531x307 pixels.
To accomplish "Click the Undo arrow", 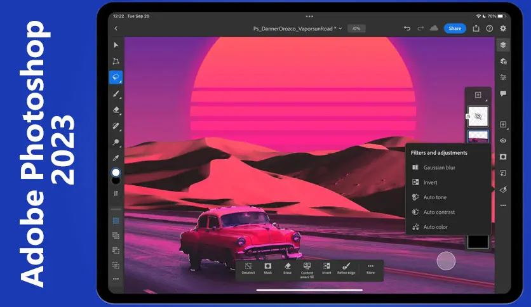I will click(x=407, y=29).
